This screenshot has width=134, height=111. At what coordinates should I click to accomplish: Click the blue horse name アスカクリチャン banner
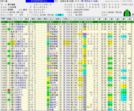tap(40, 1)
